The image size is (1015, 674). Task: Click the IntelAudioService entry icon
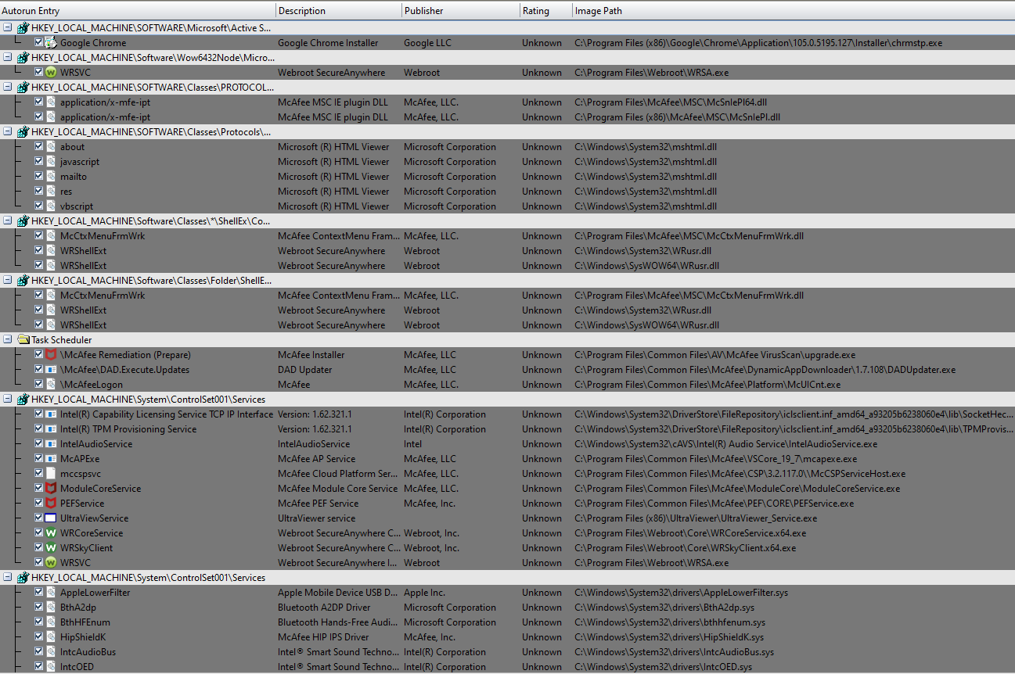coord(51,444)
